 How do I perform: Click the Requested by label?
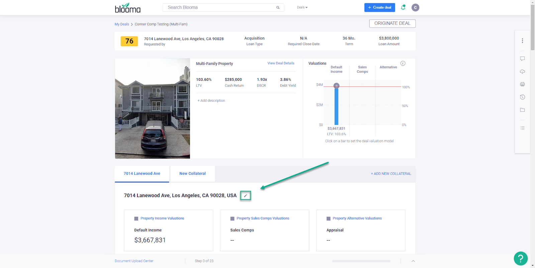click(x=154, y=44)
